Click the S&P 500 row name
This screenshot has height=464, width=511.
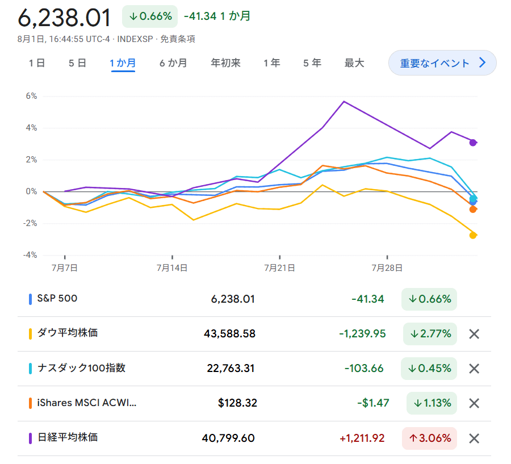point(57,298)
